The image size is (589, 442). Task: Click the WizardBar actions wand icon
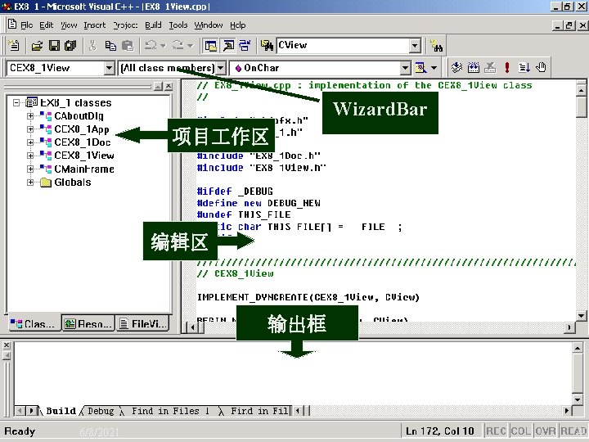[x=420, y=68]
